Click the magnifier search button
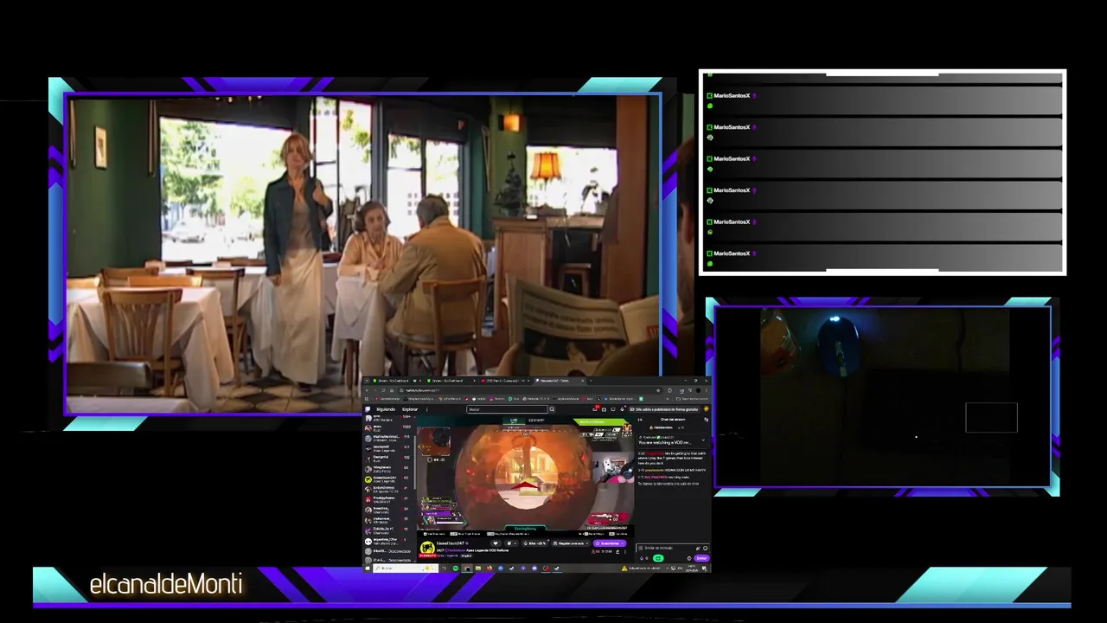1107x623 pixels. click(552, 409)
